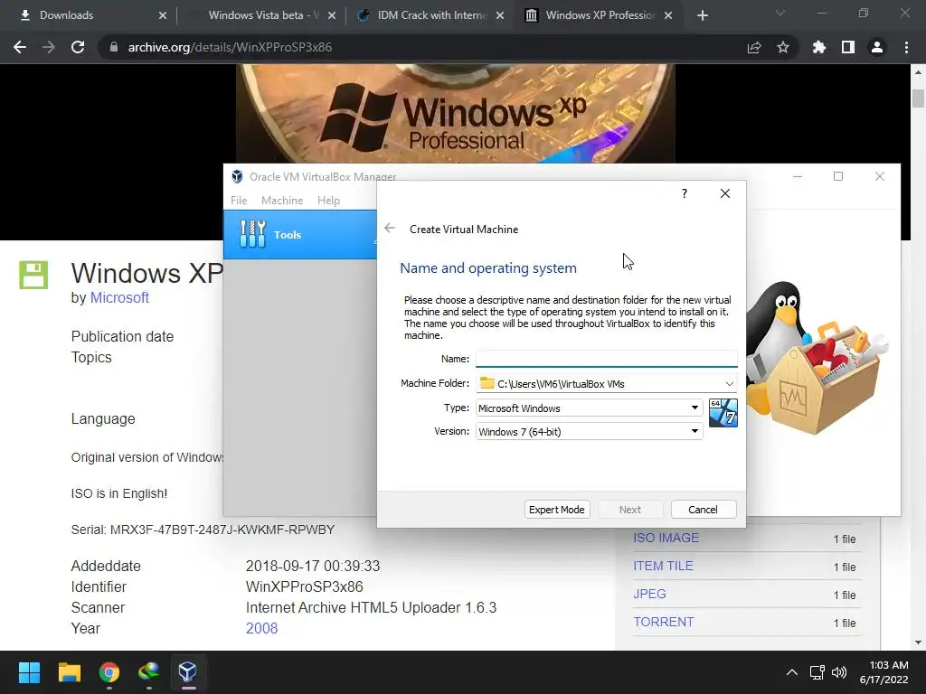Click the Chrome address bar URL
The width and height of the screenshot is (926, 694).
(x=230, y=47)
